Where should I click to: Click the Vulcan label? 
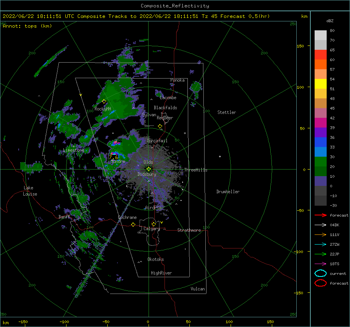pos(198,289)
